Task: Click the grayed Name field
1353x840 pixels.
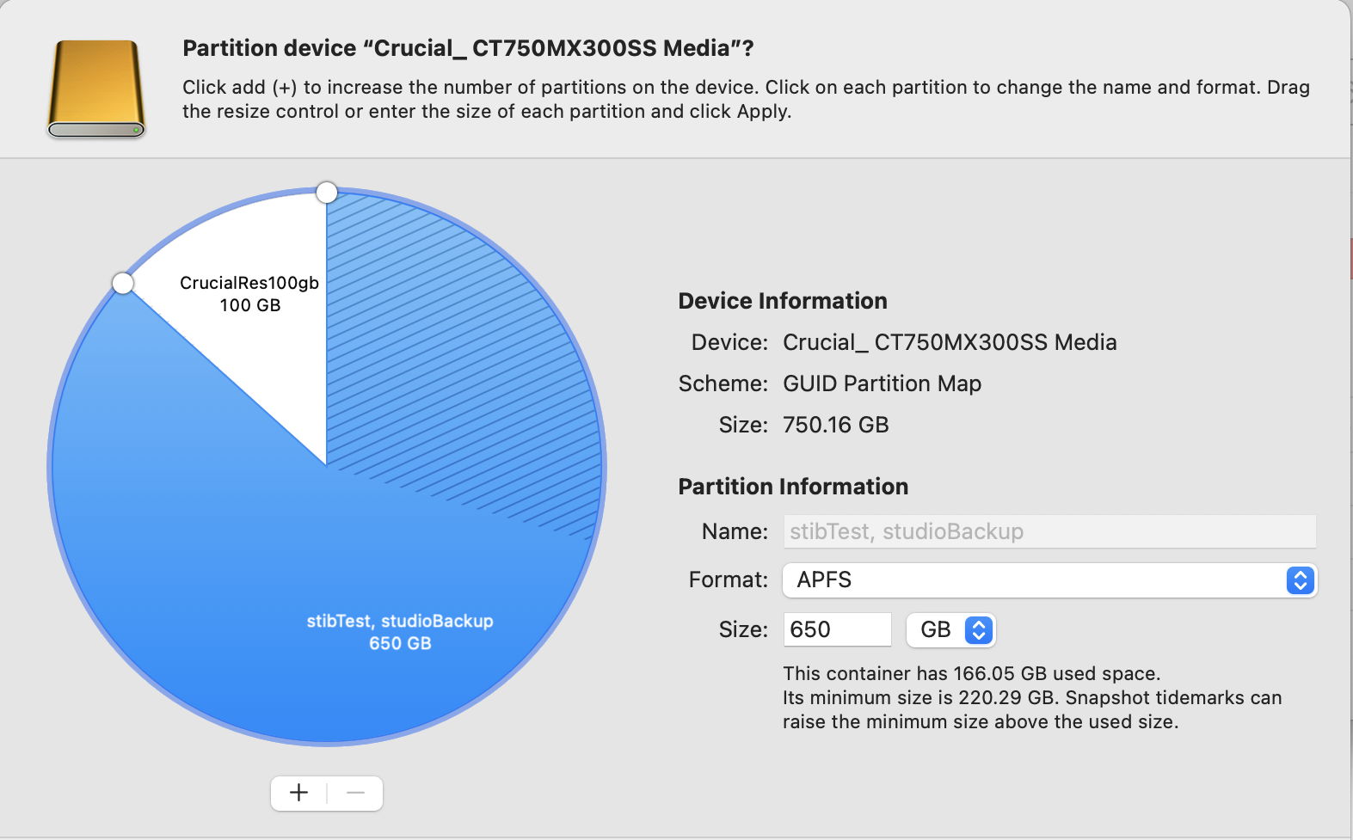Action: 1048,530
